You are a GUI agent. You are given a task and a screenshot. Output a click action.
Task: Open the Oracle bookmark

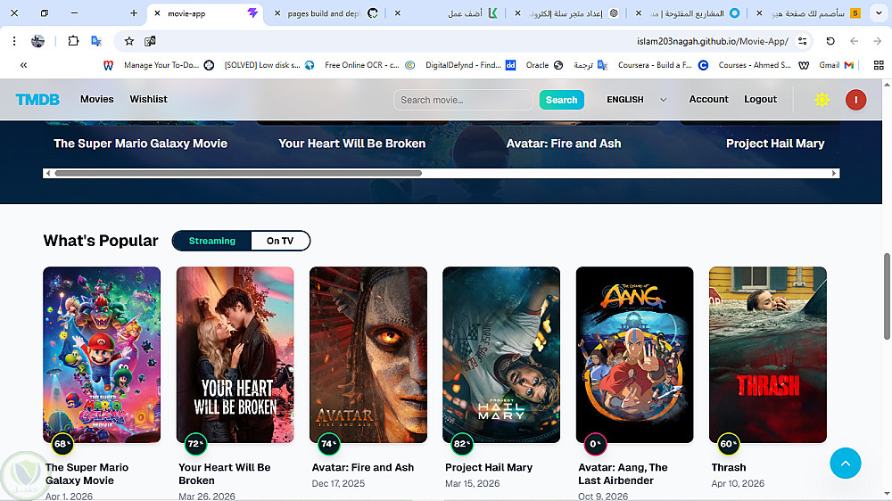(544, 65)
